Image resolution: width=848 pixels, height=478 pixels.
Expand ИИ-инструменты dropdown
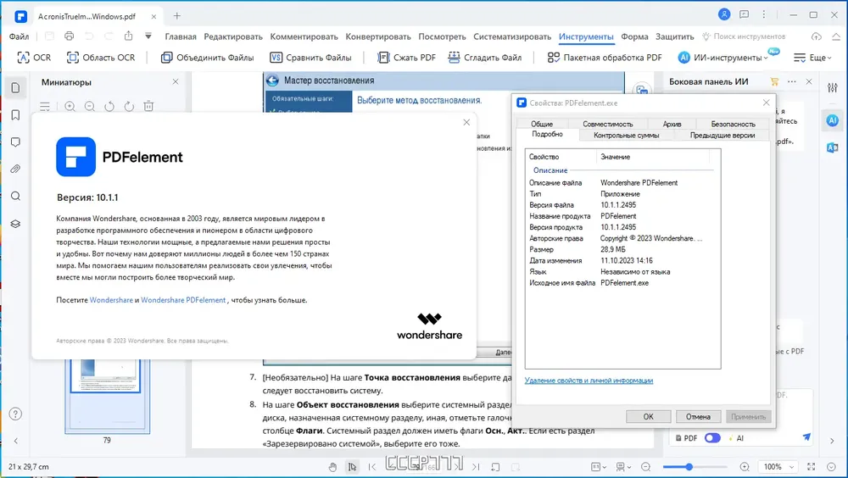(x=722, y=58)
